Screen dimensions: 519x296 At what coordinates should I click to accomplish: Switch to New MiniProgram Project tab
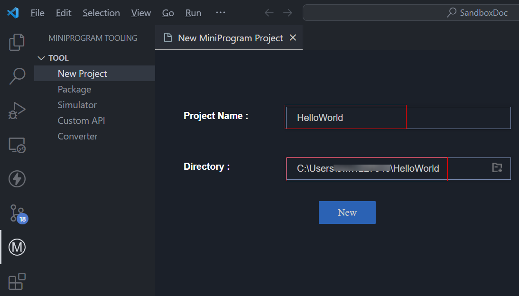click(229, 38)
